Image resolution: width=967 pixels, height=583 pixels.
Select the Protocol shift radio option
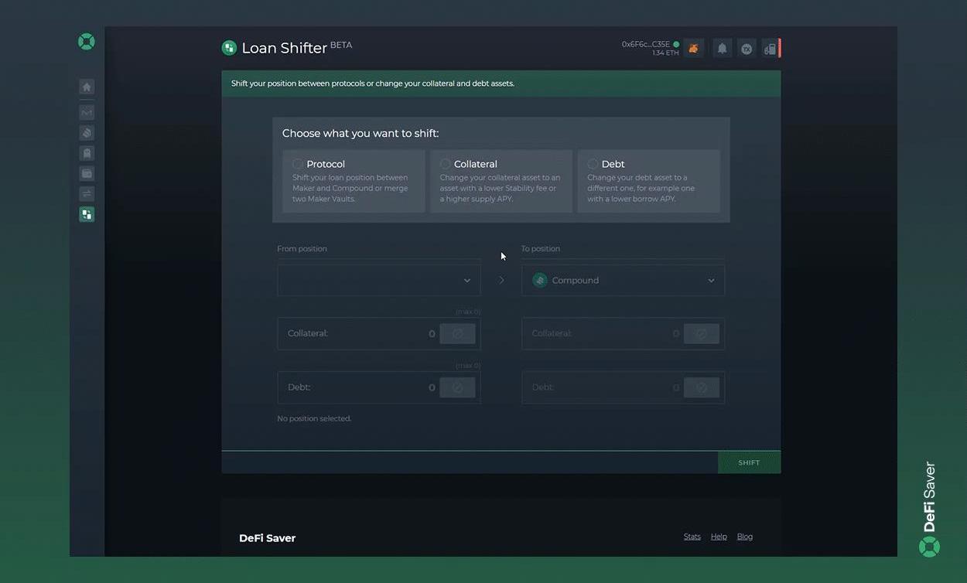(298, 164)
